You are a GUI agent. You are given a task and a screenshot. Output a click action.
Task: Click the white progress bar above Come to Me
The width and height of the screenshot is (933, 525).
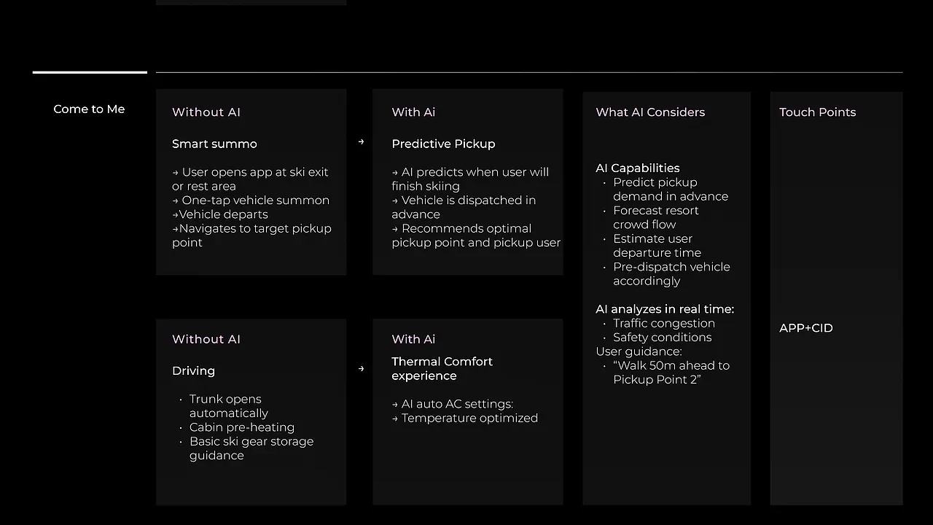point(90,72)
